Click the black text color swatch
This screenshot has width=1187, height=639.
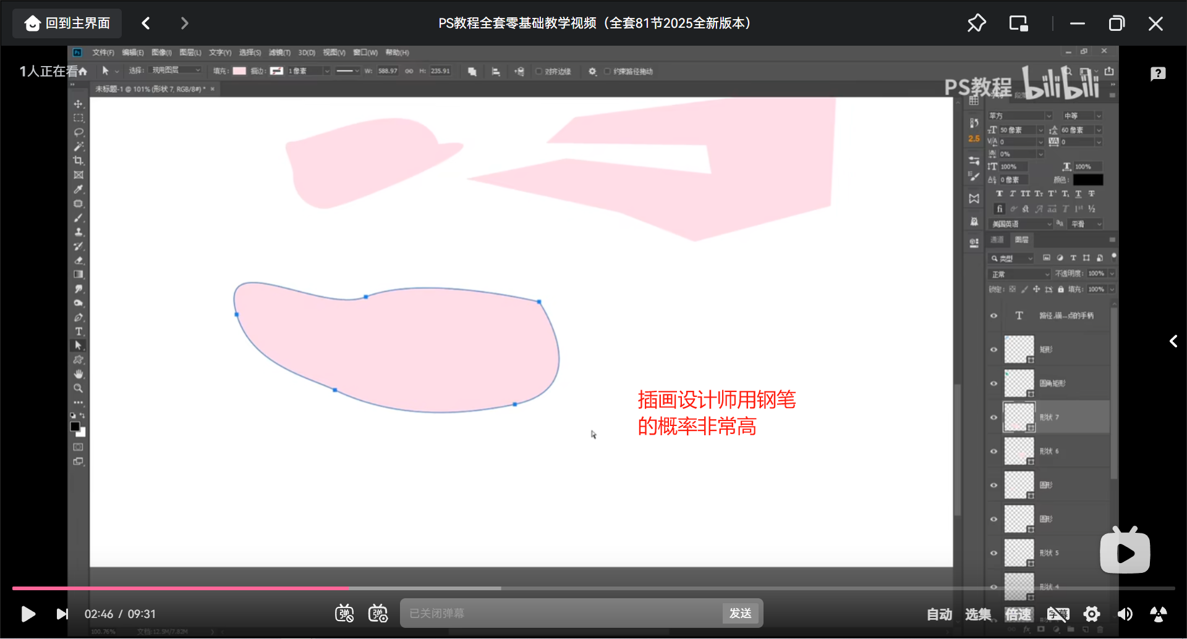point(1088,180)
